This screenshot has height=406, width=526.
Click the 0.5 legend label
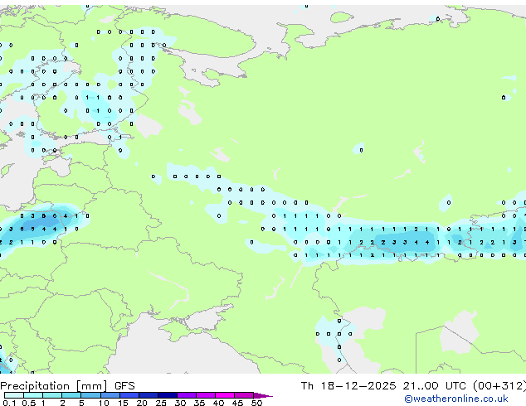pos(29,403)
